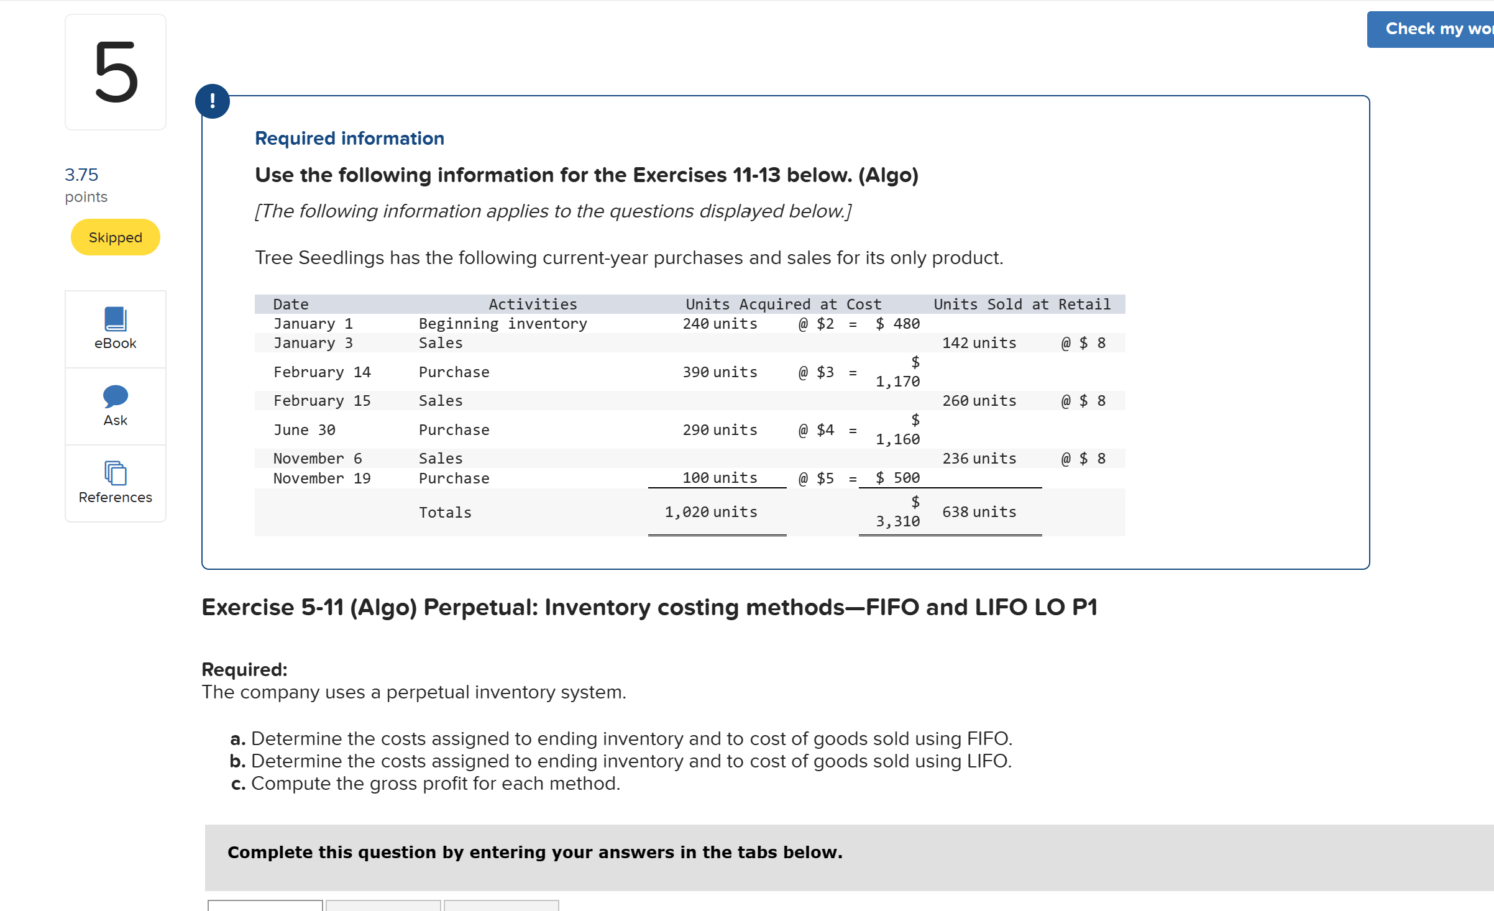Switch to the third answer tab
The width and height of the screenshot is (1494, 911).
tap(502, 905)
